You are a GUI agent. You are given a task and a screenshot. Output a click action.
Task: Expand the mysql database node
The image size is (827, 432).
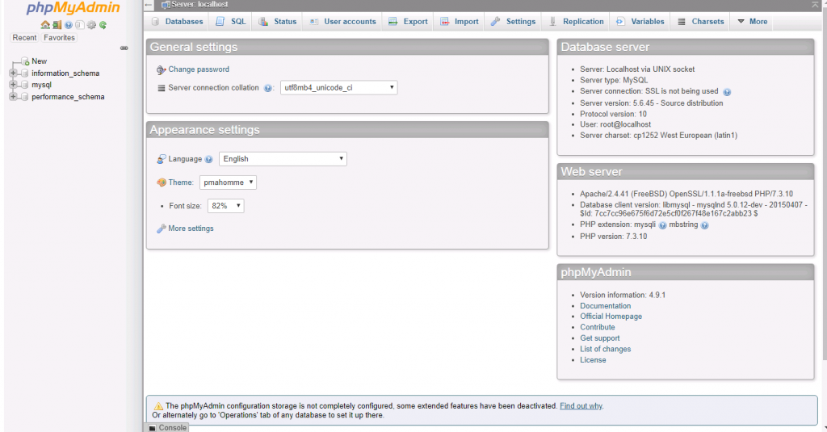pyautogui.click(x=13, y=85)
